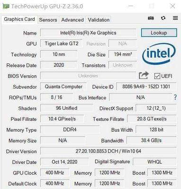Open the hamburger menu icon

tap(175, 18)
